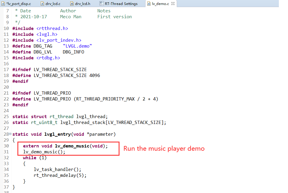
Task: Click the C file icon on lv_port_disp.c tab
Action: (x=3, y=4)
